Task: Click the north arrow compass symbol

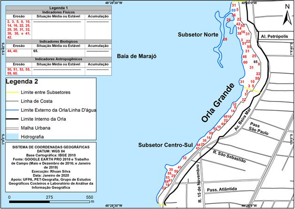Action: click(286, 14)
